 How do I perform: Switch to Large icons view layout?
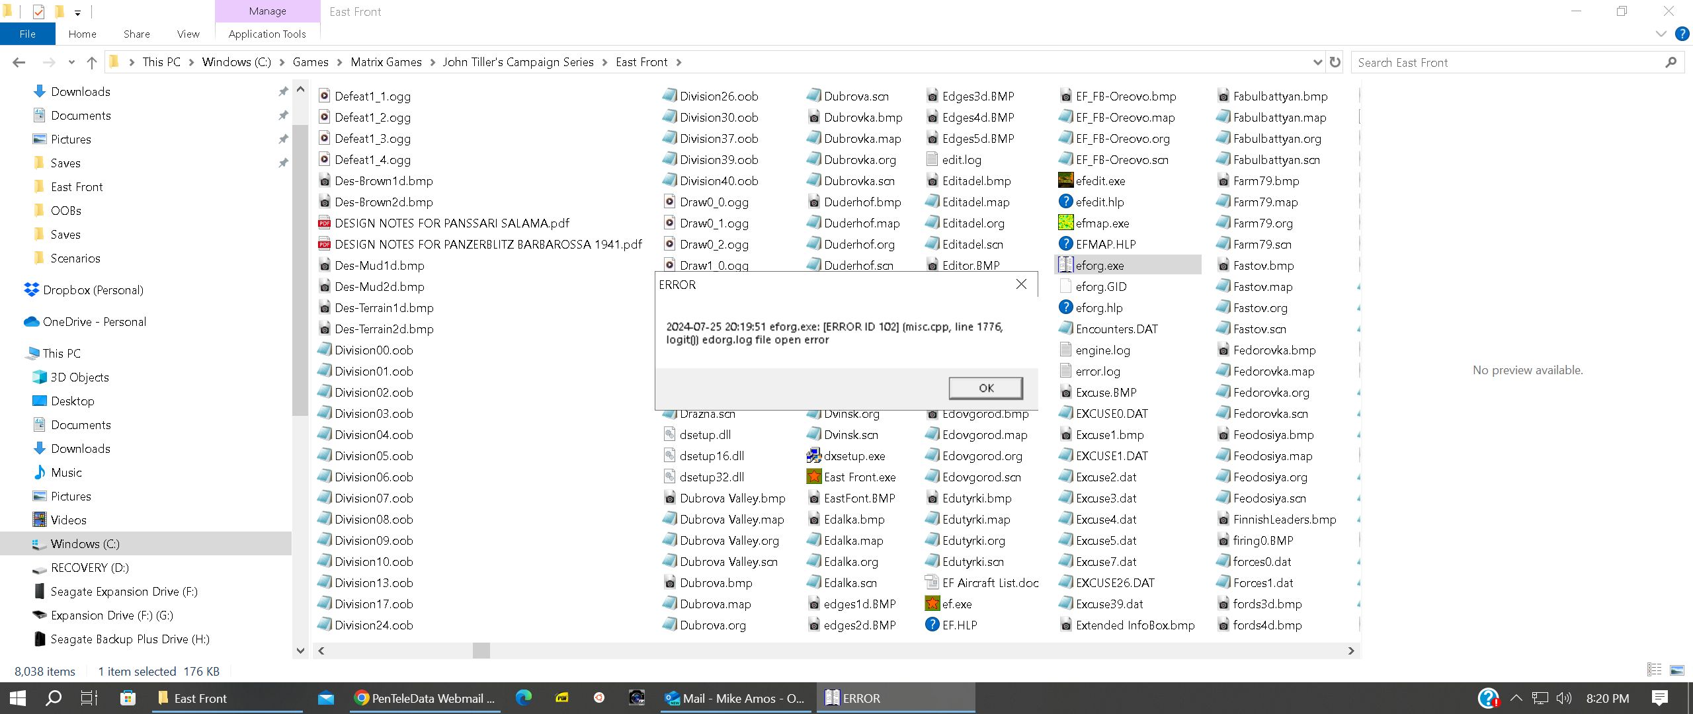[x=1676, y=670]
